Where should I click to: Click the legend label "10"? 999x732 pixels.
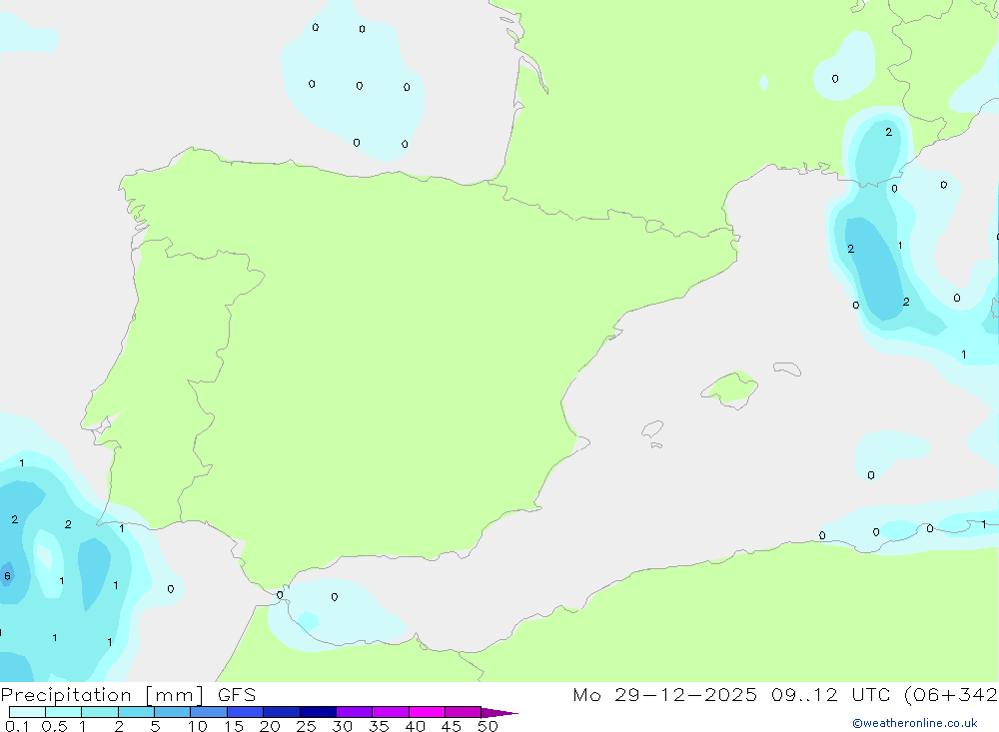198,726
